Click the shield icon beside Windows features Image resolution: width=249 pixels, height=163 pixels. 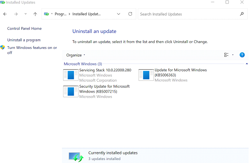click(x=3, y=48)
